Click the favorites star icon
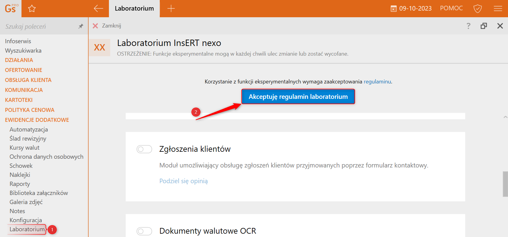The width and height of the screenshot is (508, 237). point(32,8)
